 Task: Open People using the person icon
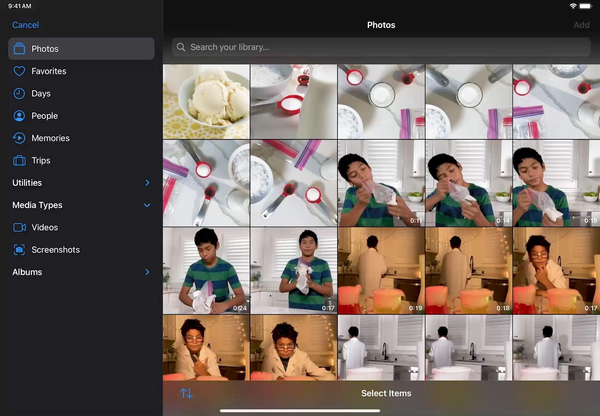click(x=19, y=116)
